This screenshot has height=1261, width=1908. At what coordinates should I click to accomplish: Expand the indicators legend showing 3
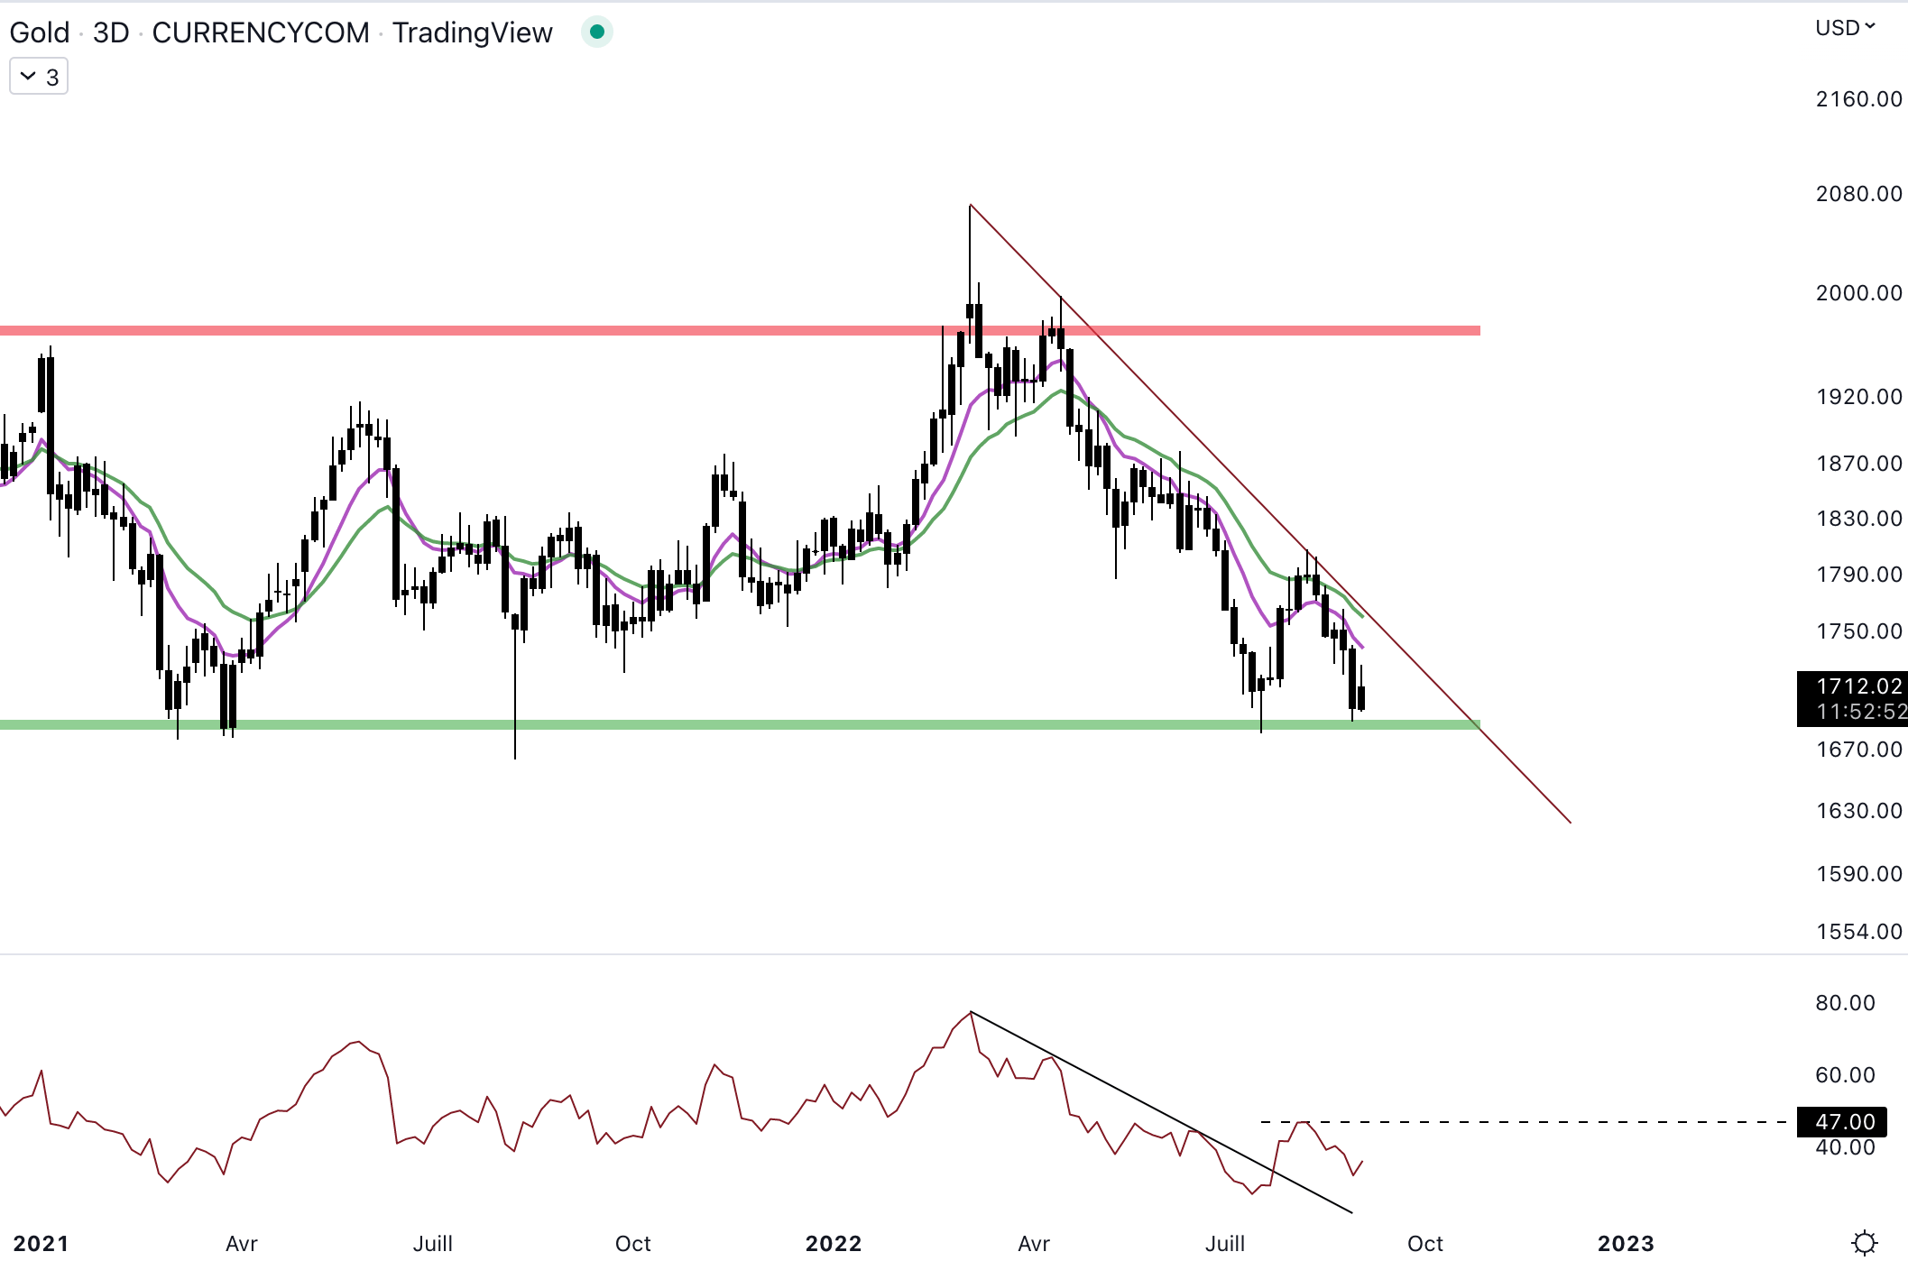tap(39, 77)
